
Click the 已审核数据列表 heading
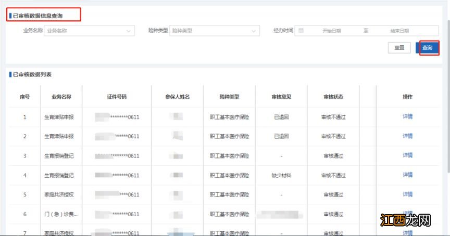coord(32,74)
